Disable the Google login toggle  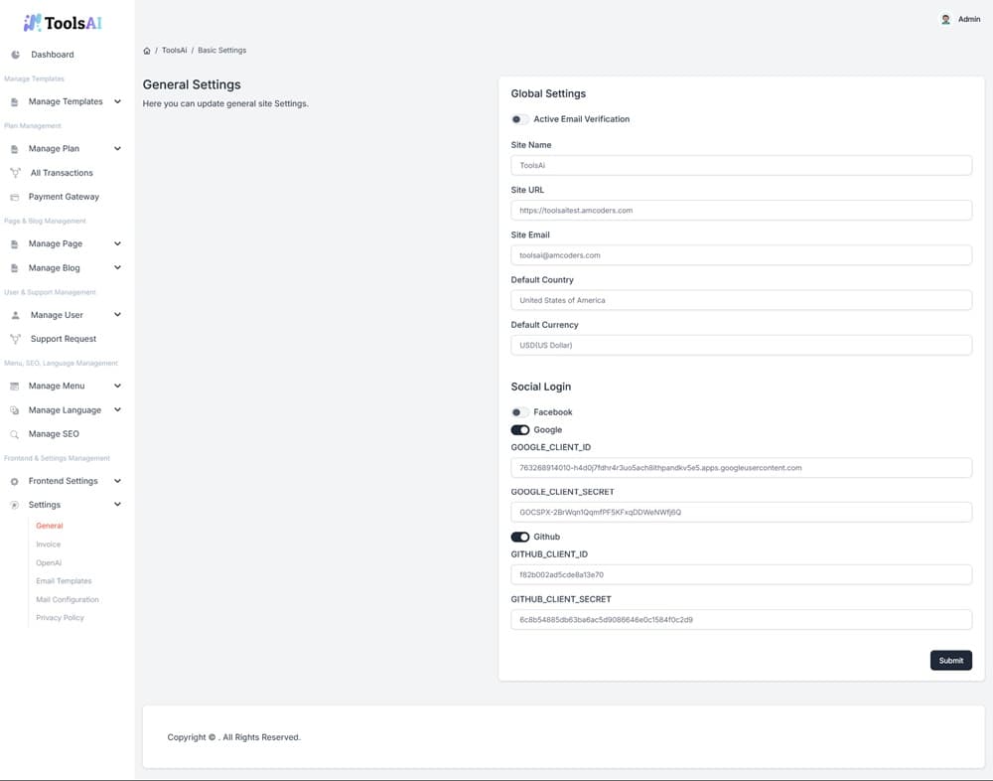tap(519, 430)
